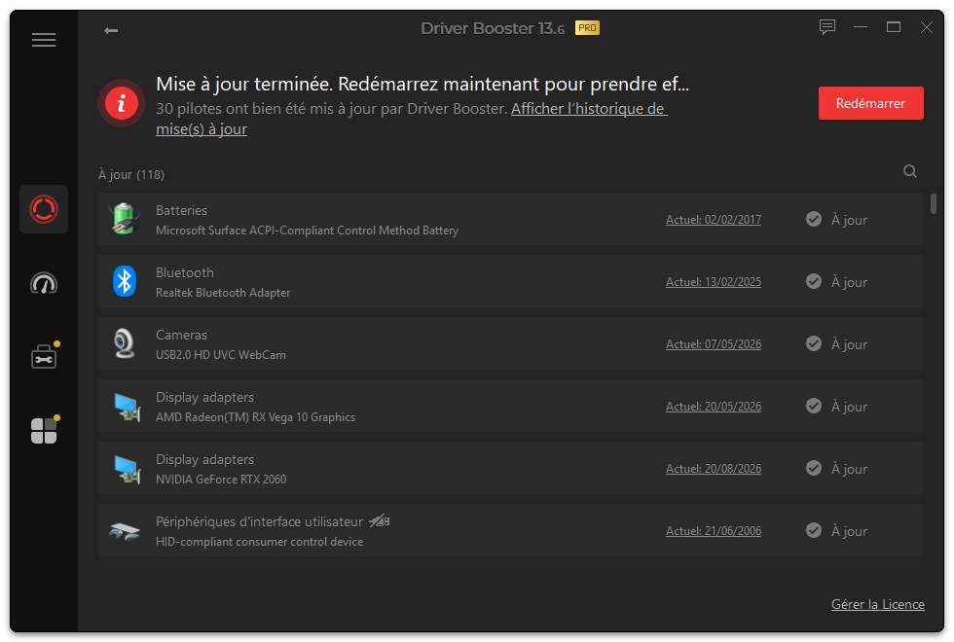Click the NVIDIA GeForce display adapter icon
Screen dimensions: 954x642
tap(128, 469)
